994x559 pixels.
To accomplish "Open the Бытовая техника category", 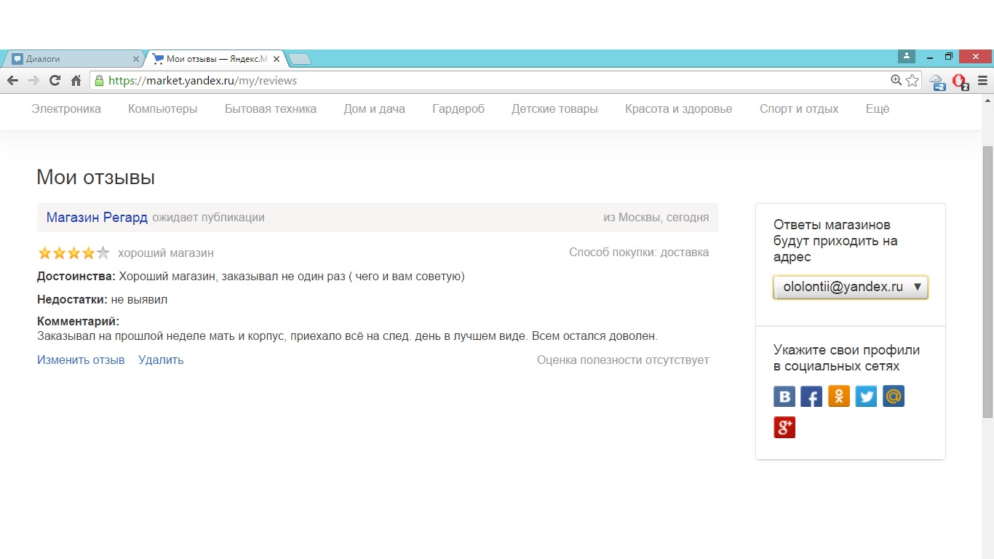I will point(271,109).
